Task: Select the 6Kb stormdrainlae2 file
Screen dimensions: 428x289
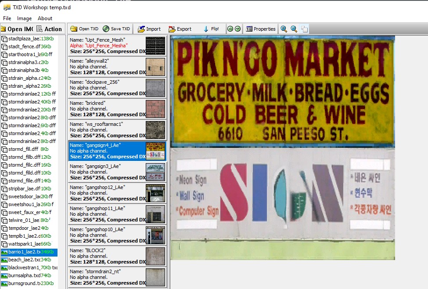Action: click(x=29, y=126)
